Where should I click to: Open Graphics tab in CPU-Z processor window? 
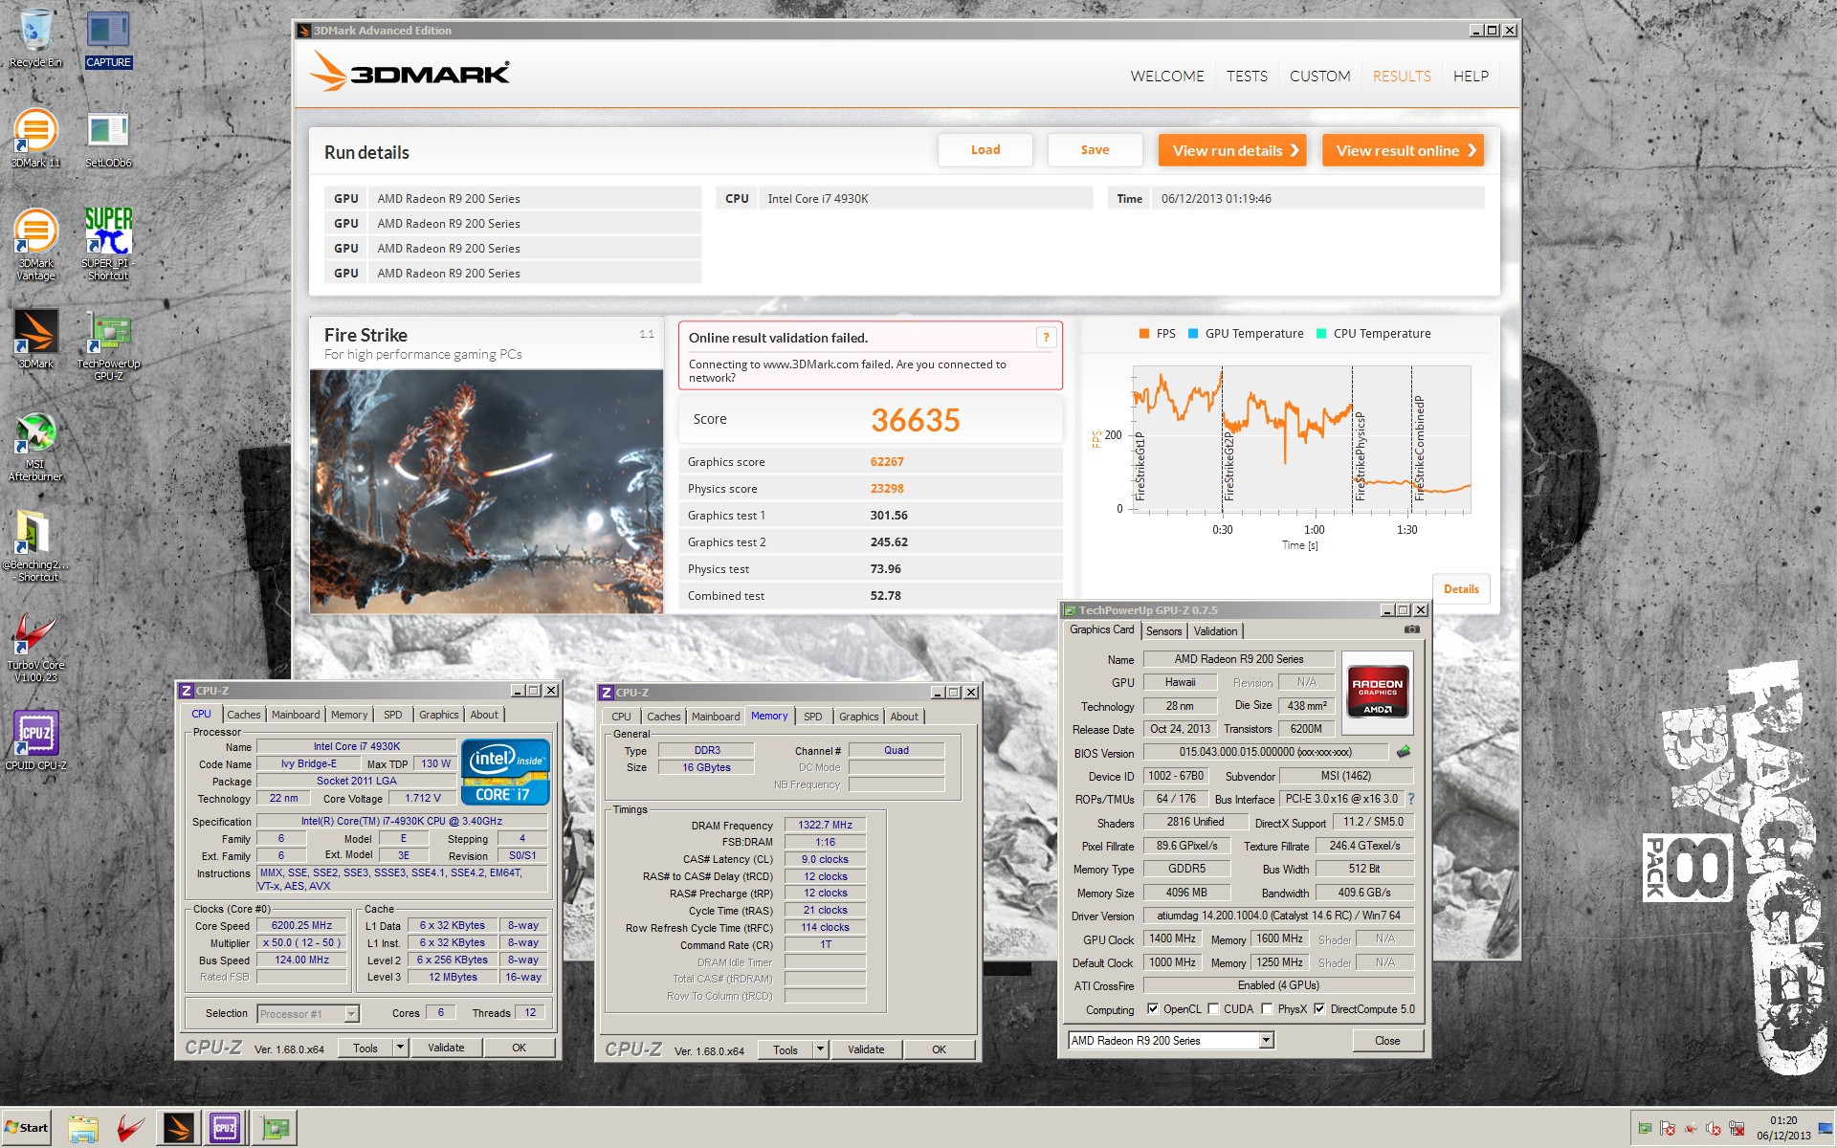coord(438,715)
